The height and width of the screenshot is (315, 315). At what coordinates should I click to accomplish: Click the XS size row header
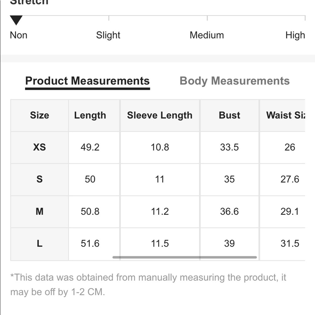39,147
